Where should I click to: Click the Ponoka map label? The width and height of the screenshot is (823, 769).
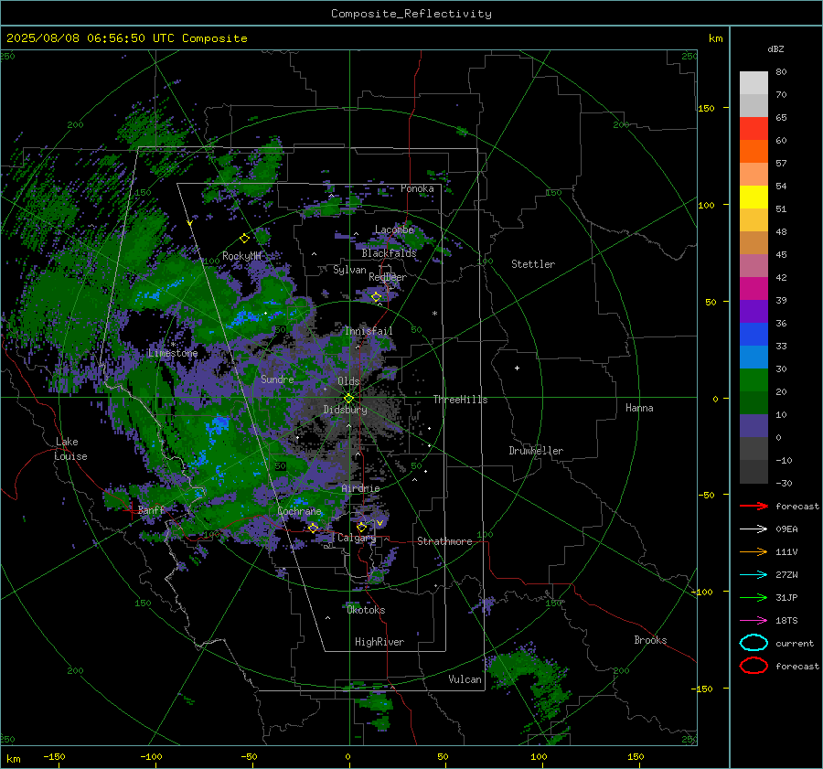pyautogui.click(x=417, y=188)
